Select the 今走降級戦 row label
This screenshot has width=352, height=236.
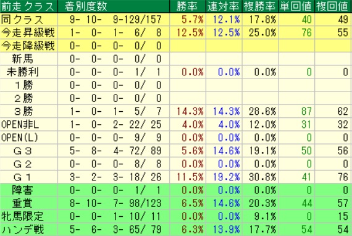point(28,46)
